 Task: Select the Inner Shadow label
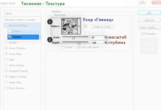pyautogui.click(x=17, y=48)
